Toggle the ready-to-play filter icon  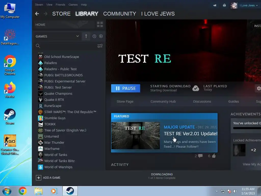pos(101,36)
